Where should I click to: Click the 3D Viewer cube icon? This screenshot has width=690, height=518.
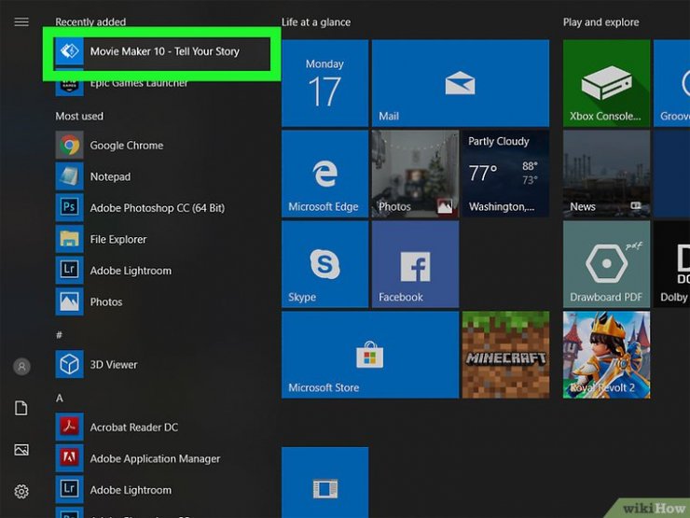70,364
